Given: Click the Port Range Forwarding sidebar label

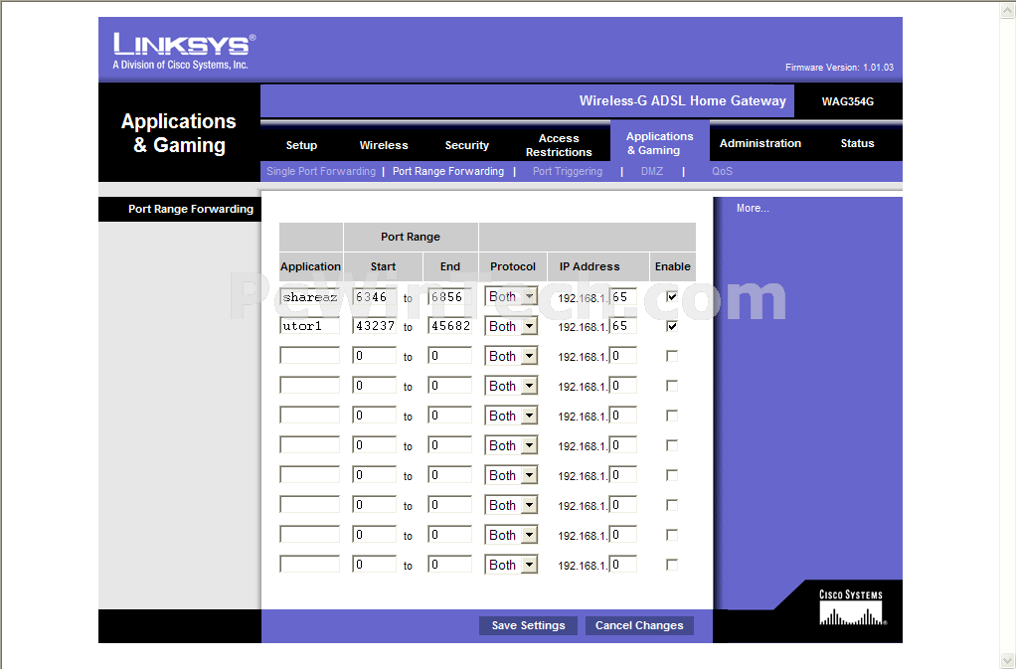Looking at the screenshot, I should (x=191, y=209).
